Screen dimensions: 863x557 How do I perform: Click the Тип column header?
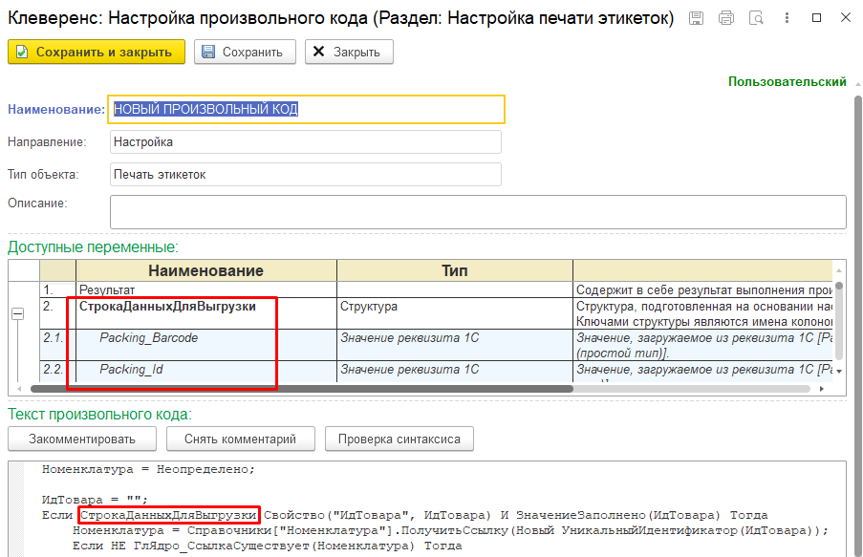455,270
